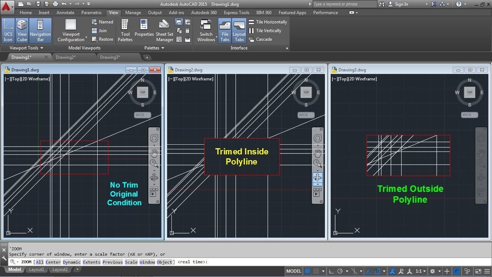Click the TOP face of ViewCube in Drawing3
Viewport: 492px width, 277px height.
point(469,92)
